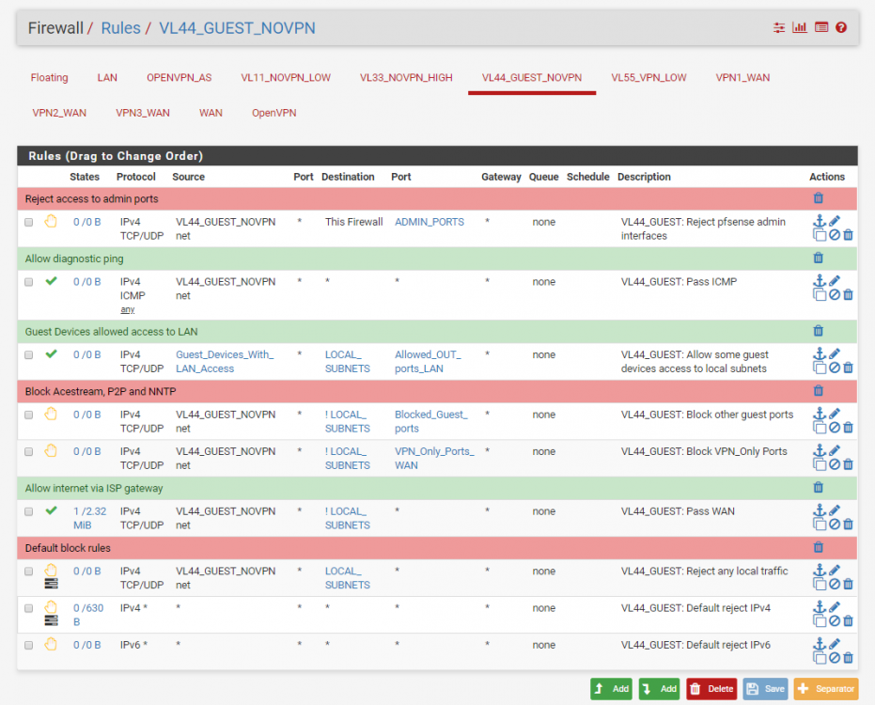
Task: Click the filter sliders icon in header
Action: point(779,27)
